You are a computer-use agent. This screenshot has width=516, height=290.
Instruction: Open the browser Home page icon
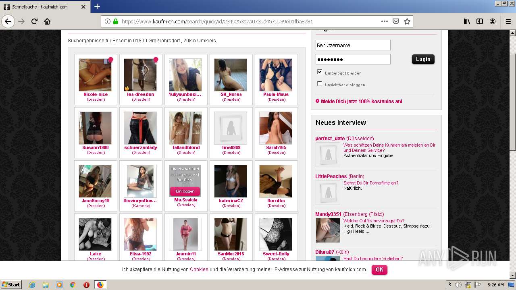pos(47,21)
